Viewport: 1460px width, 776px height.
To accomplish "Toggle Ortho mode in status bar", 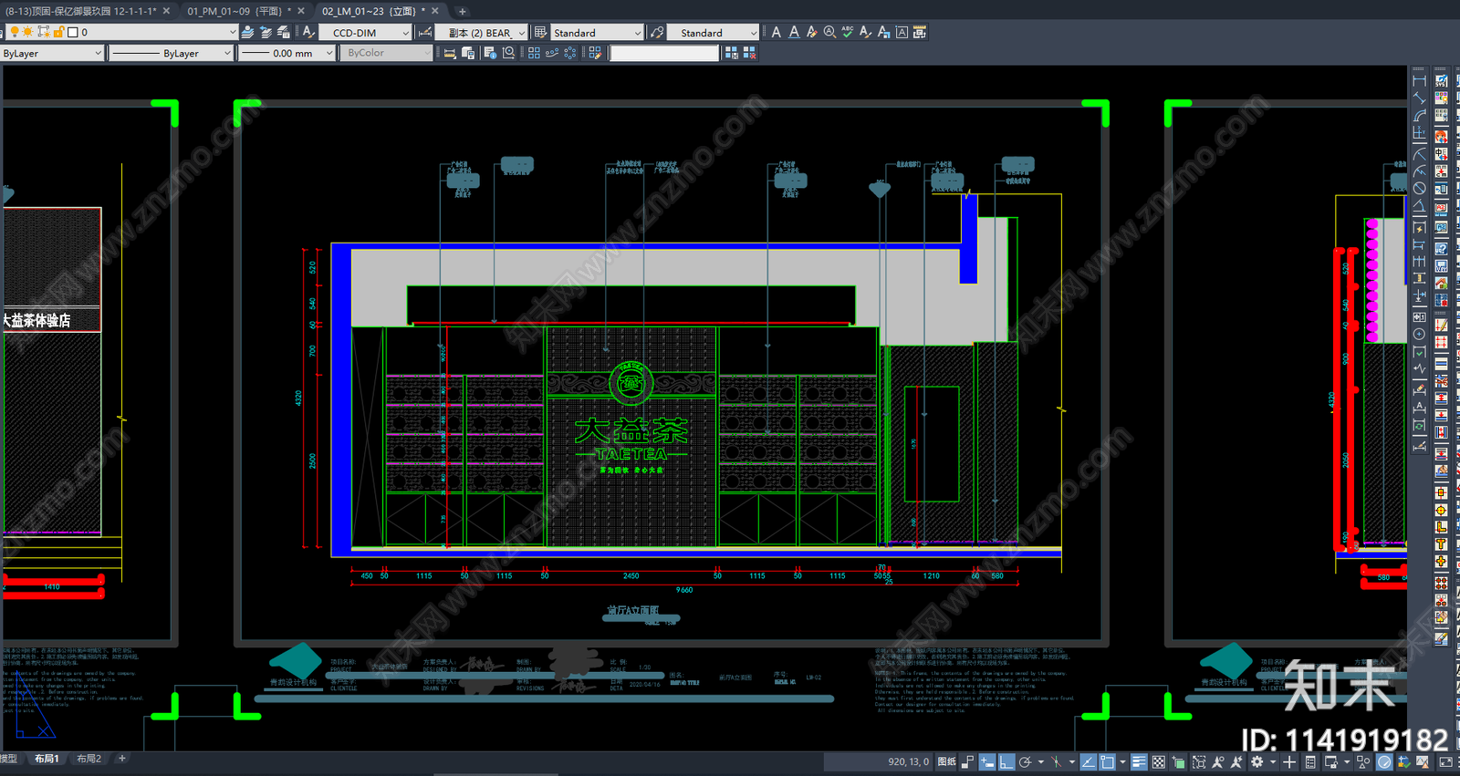I will click(x=1006, y=761).
